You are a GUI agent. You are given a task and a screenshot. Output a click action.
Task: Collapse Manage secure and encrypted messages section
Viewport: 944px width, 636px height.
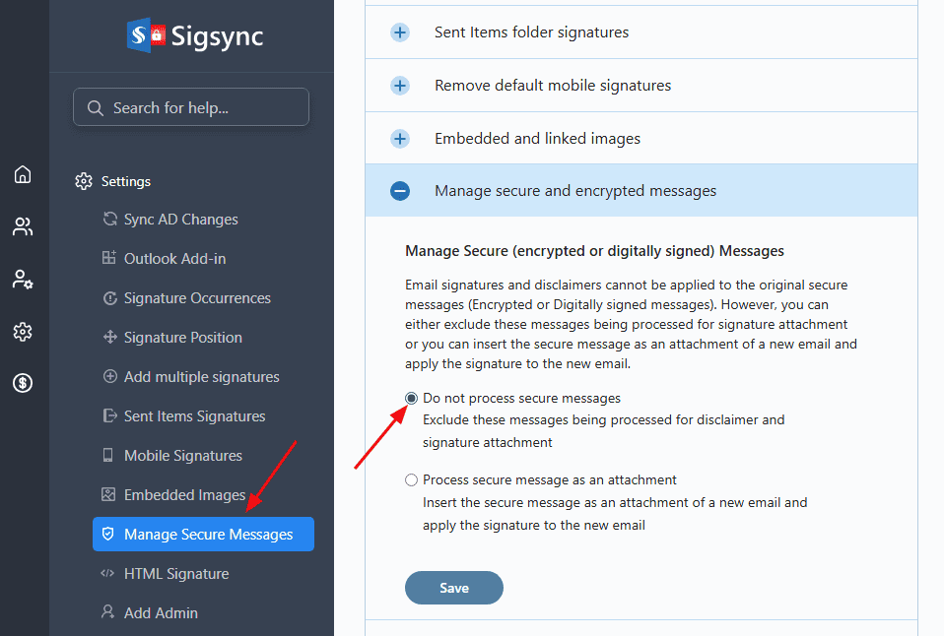tap(400, 191)
